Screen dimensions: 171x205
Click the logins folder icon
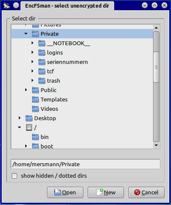[42, 52]
